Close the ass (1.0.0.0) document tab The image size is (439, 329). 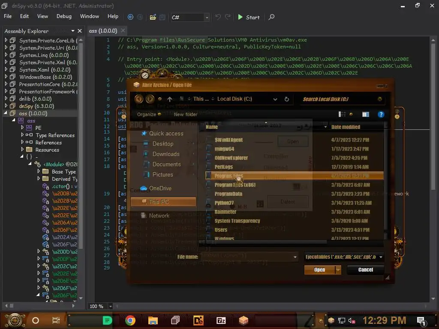coord(123,30)
